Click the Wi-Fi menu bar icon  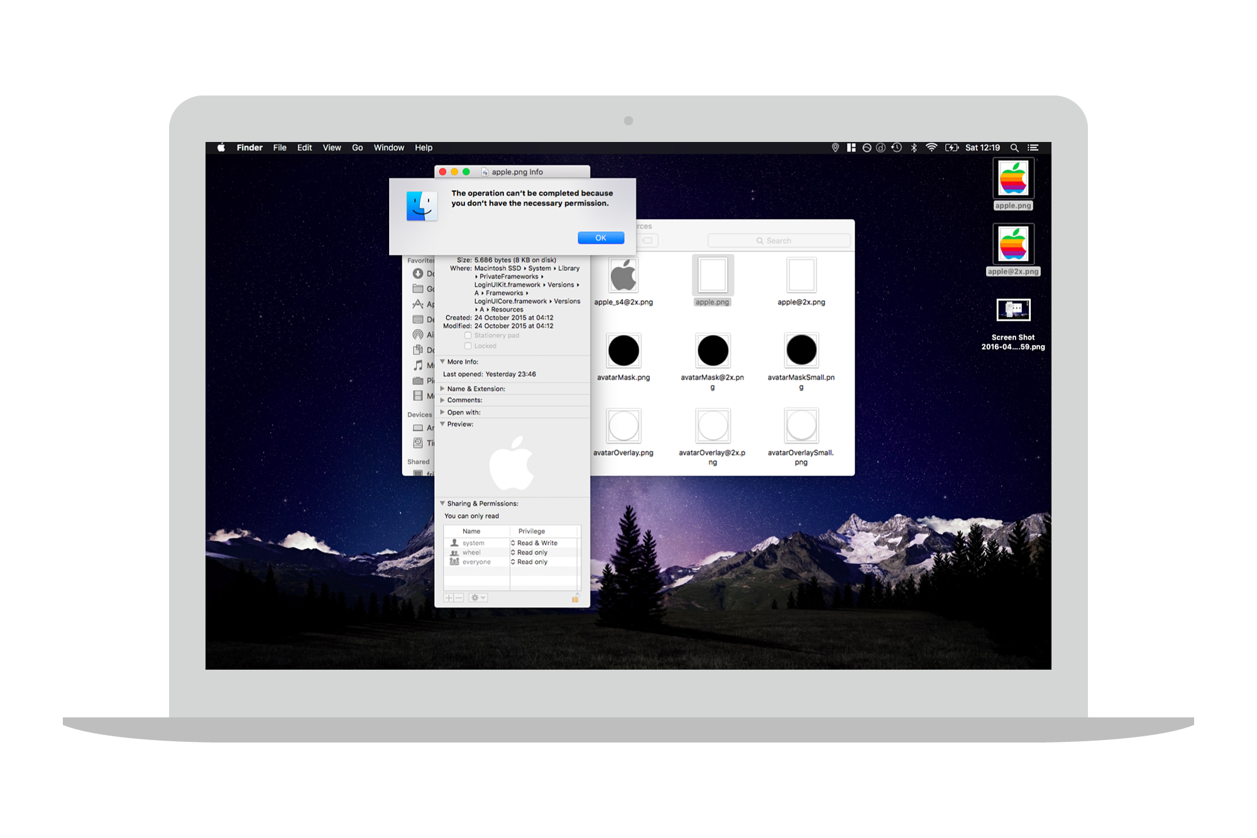tap(931, 148)
